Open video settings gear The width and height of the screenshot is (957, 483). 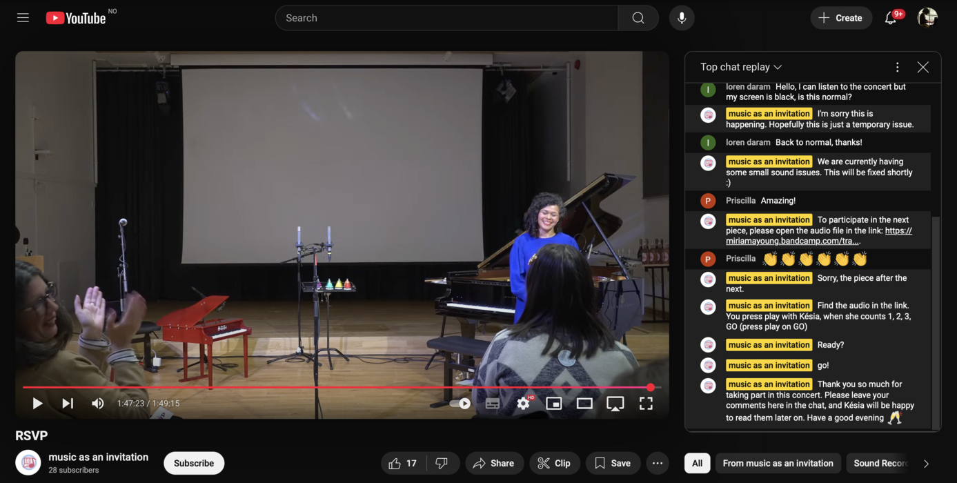click(x=523, y=404)
